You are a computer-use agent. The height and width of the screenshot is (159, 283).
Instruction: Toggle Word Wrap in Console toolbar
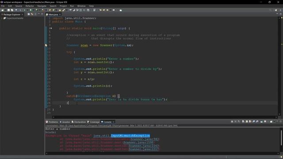(x=250, y=122)
